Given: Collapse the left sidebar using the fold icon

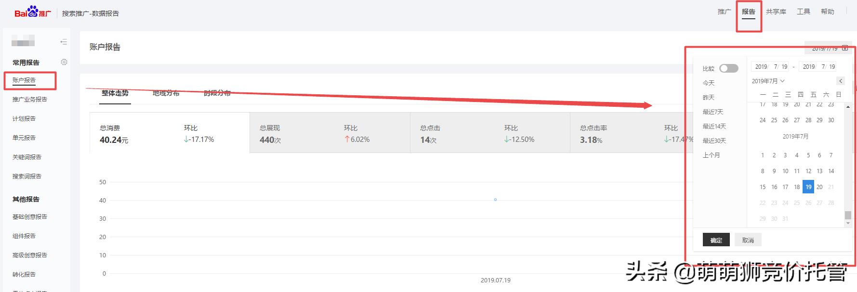Looking at the screenshot, I should 64,42.
